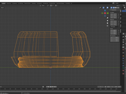
Task: Select wireframe viewport shading
Action: tap(113, 8)
